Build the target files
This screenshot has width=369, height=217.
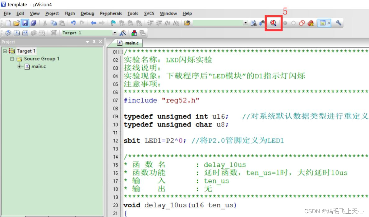(17, 33)
